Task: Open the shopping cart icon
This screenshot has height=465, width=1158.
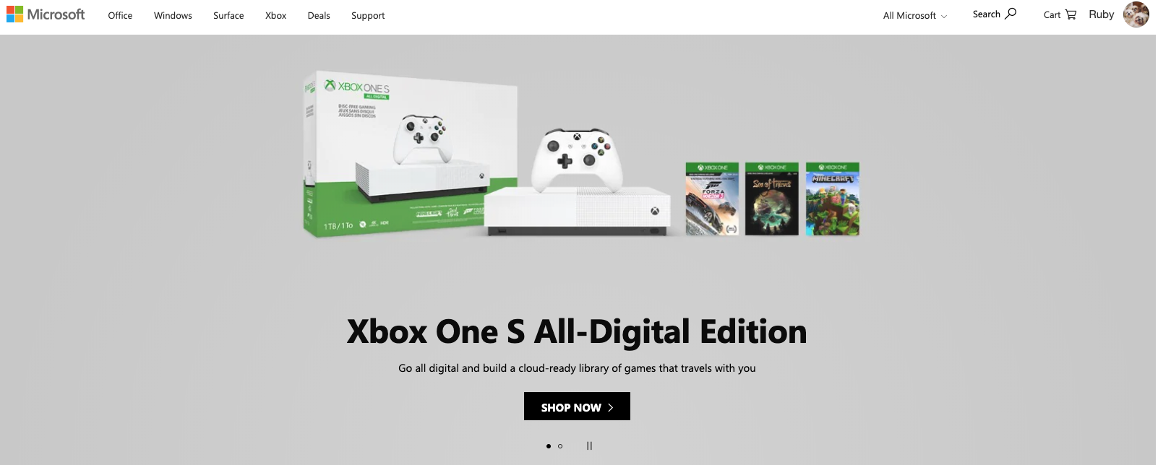Action: 1071,14
